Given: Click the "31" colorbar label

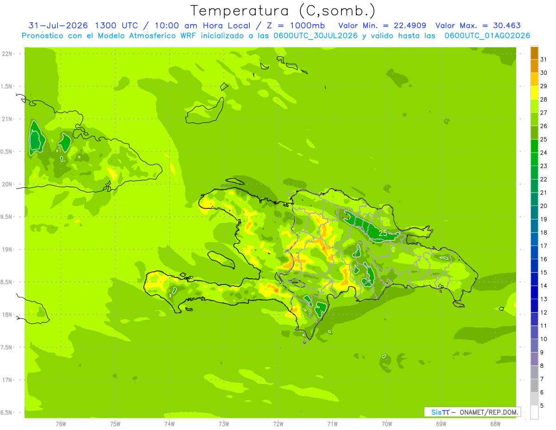Looking at the screenshot, I should (x=544, y=59).
